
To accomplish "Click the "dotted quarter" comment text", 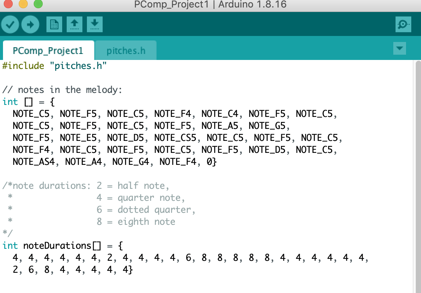I will (x=157, y=210).
